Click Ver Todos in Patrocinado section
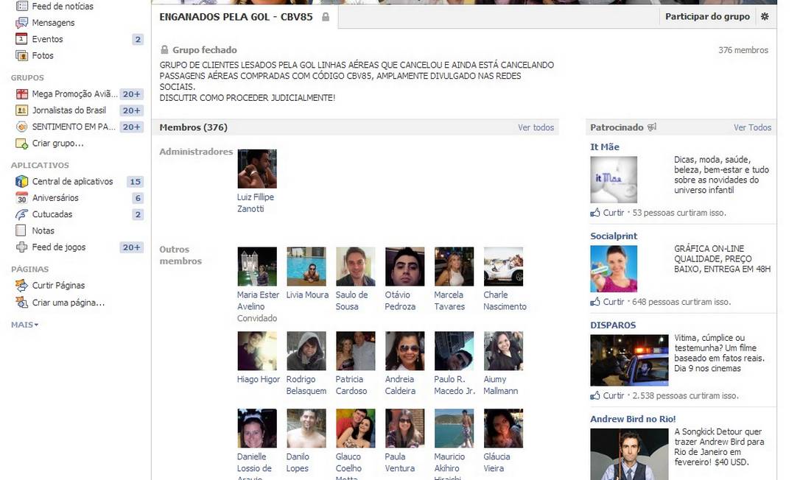The height and width of the screenshot is (480, 800). pyautogui.click(x=752, y=127)
